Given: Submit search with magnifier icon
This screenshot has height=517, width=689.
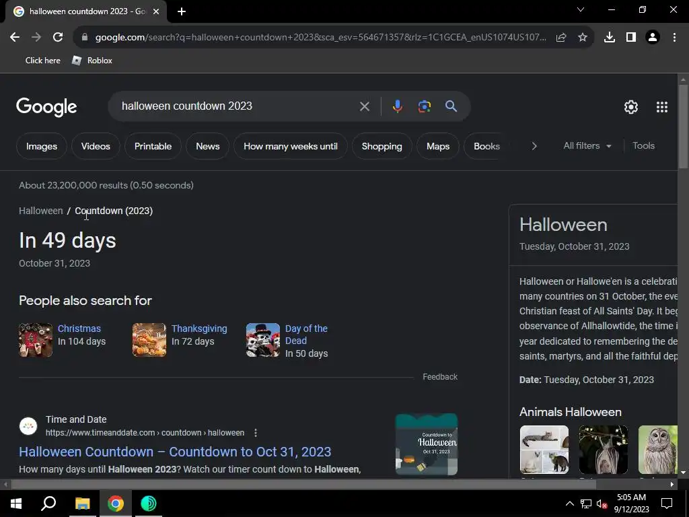Looking at the screenshot, I should coord(451,106).
